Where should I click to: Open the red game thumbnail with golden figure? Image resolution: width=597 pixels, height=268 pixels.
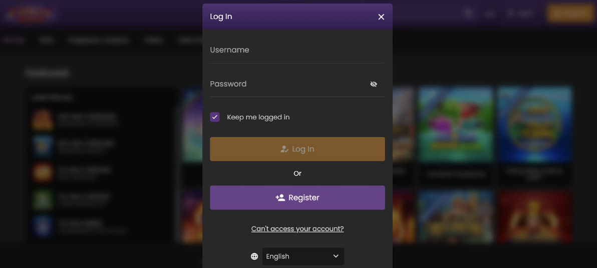click(x=535, y=216)
